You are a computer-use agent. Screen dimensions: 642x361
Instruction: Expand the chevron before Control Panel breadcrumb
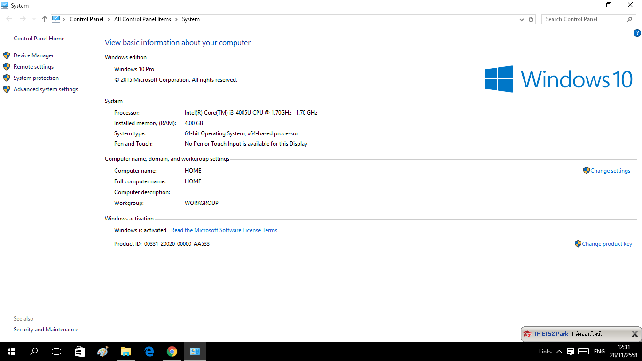pos(64,19)
